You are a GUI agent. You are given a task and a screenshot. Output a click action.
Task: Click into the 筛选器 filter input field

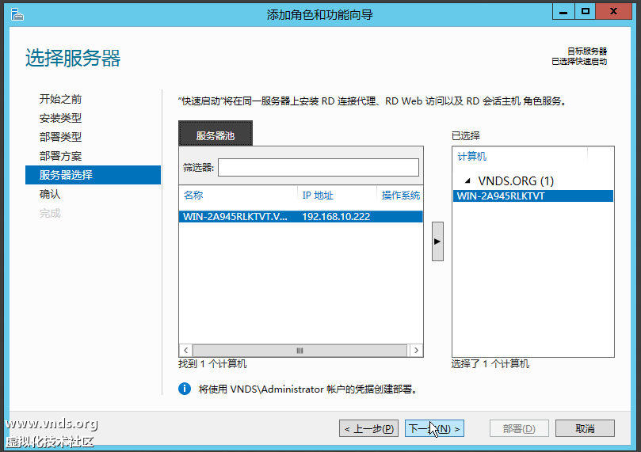(x=319, y=167)
